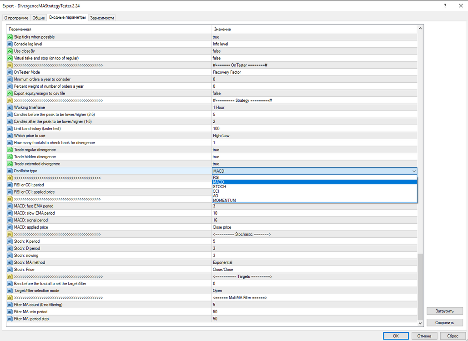Toggle the Export equity/margin to csv false value
This screenshot has height=341, width=468.
pyautogui.click(x=216, y=93)
